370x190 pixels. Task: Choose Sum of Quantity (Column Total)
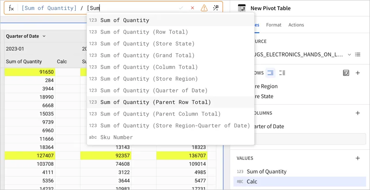click(x=171, y=67)
